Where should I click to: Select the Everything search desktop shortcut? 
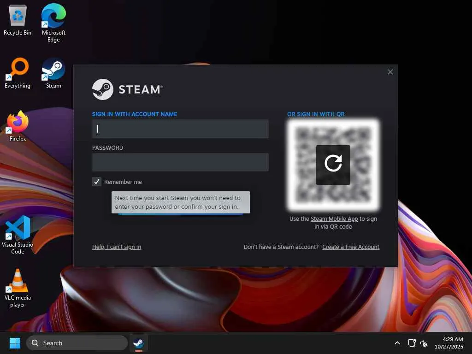pyautogui.click(x=18, y=73)
